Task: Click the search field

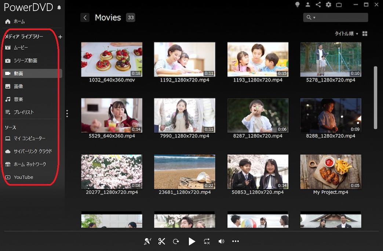Action: point(336,17)
